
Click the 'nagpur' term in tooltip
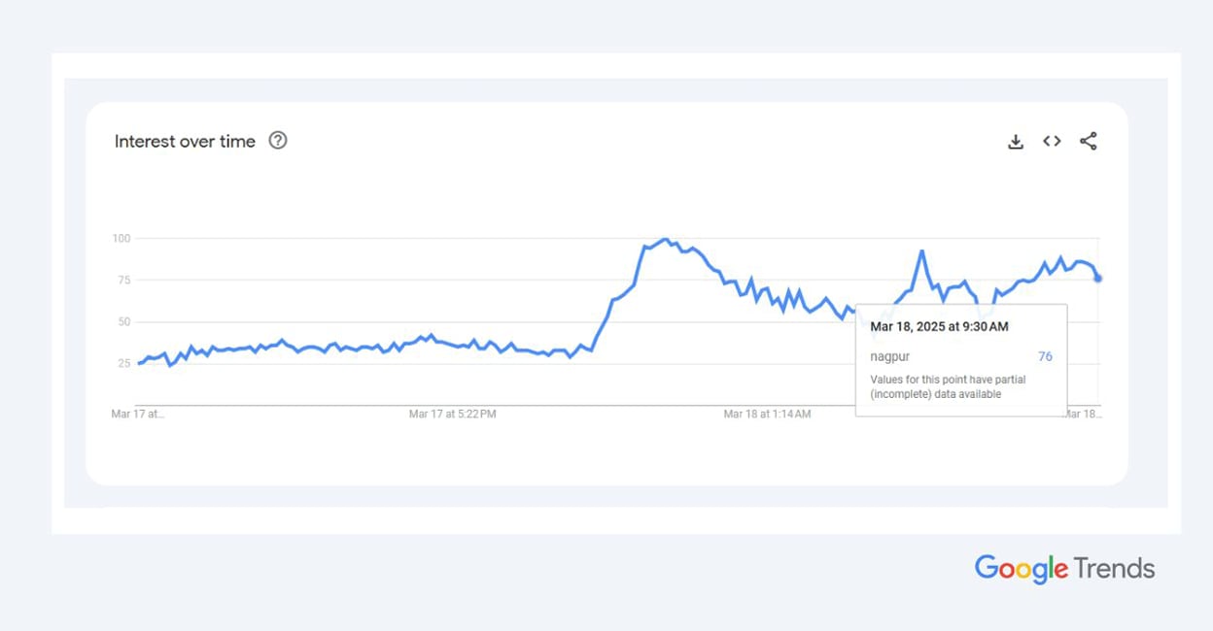coord(889,356)
